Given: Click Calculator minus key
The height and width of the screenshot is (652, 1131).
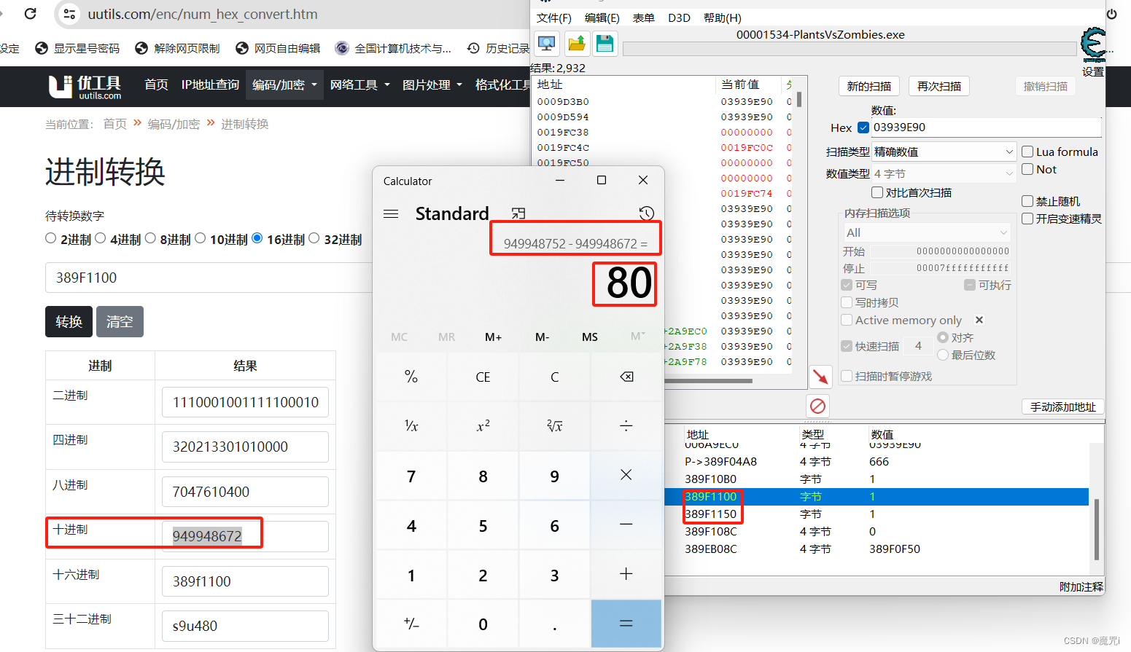Looking at the screenshot, I should (x=626, y=525).
